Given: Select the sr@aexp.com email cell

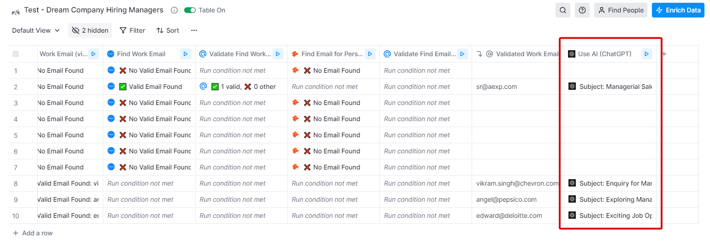Looking at the screenshot, I should tap(518, 87).
